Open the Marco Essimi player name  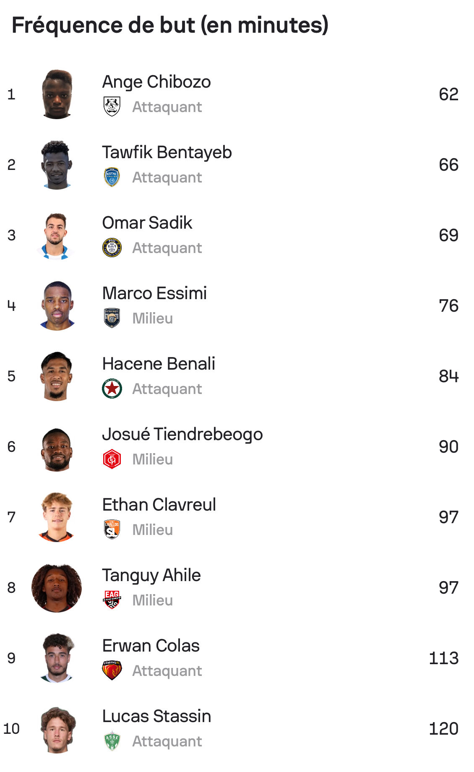click(x=154, y=293)
